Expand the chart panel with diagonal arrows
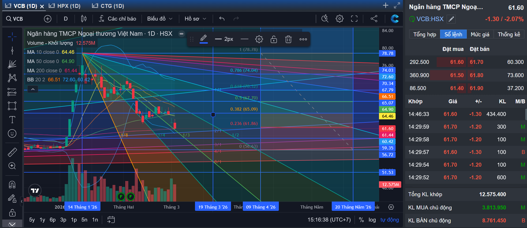 pos(397,5)
